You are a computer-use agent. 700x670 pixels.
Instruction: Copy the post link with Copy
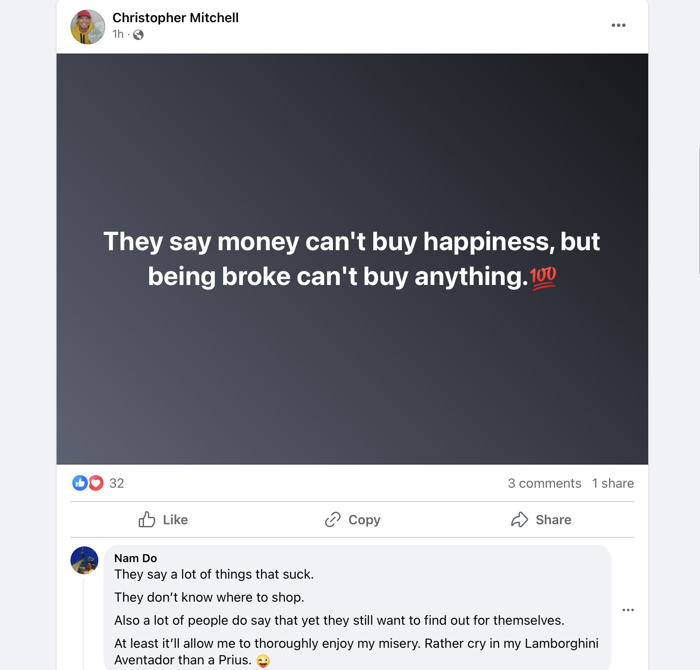click(364, 520)
